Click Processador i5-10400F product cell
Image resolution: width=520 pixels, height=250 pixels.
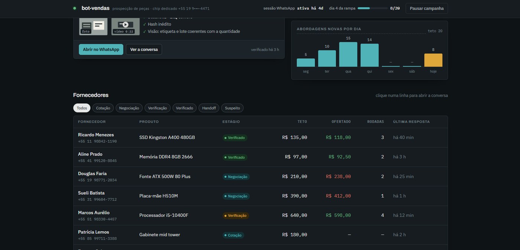(164, 215)
